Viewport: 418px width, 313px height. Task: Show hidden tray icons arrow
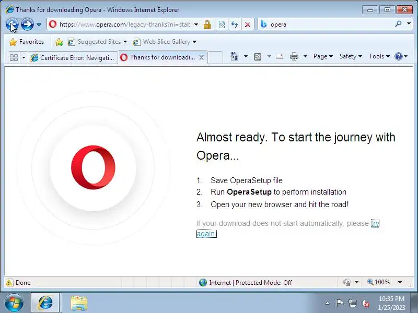[328, 303]
